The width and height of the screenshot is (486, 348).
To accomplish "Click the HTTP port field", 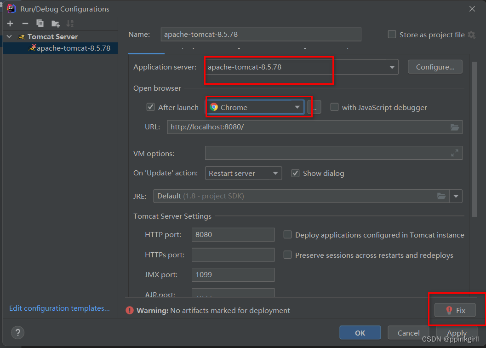I will click(x=233, y=235).
